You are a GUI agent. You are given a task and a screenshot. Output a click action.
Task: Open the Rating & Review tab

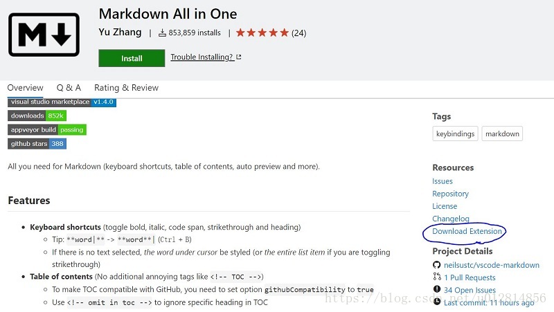point(126,88)
